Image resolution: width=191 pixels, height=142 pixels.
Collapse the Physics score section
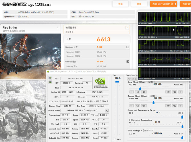click(x=128, y=61)
